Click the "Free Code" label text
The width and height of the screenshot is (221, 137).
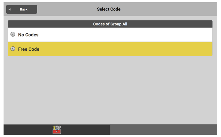tap(29, 49)
